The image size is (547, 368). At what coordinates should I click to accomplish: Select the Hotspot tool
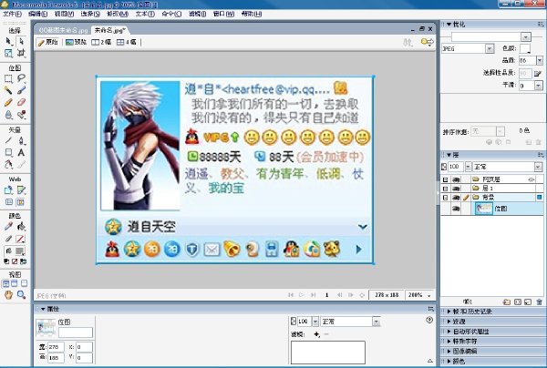9,190
